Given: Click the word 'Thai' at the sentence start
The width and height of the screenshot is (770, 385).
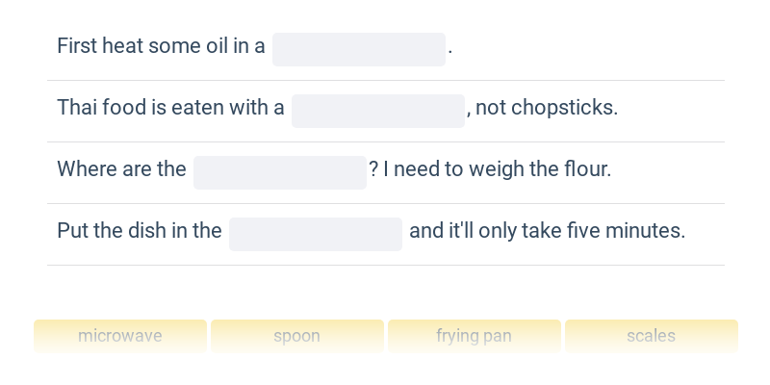Looking at the screenshot, I should (77, 108).
